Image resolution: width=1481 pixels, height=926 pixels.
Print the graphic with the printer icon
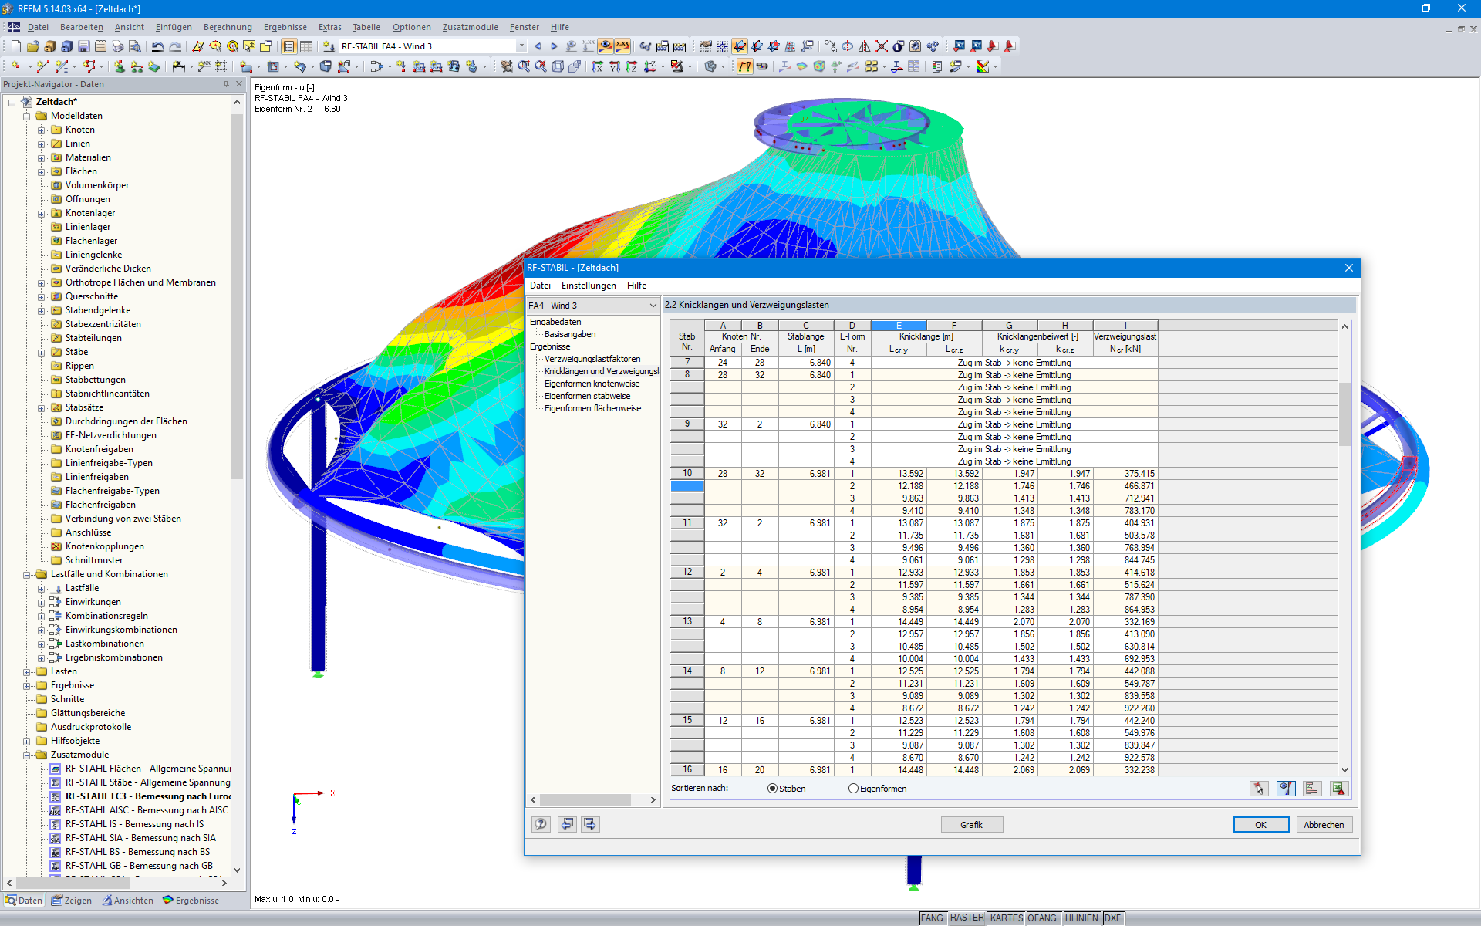(117, 46)
